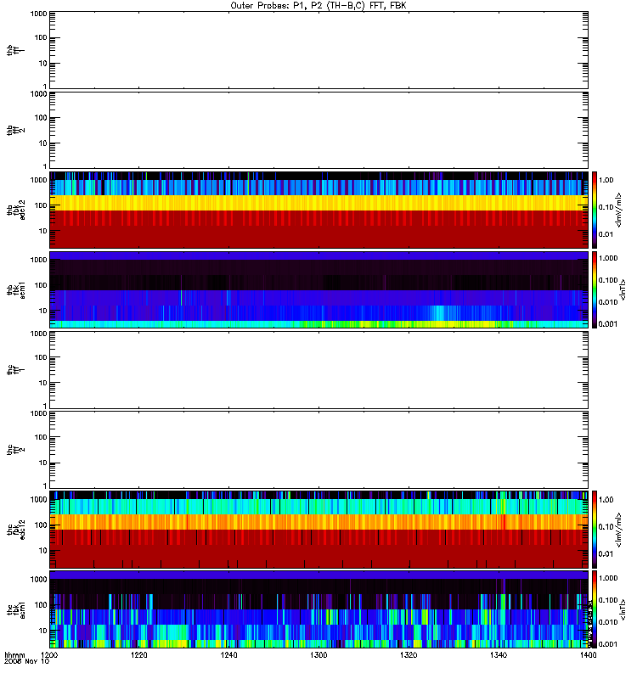Screen dimensions: 637x679
Task: Click "0.01" on the thb edc12 colorbar scale
Action: pyautogui.click(x=606, y=234)
